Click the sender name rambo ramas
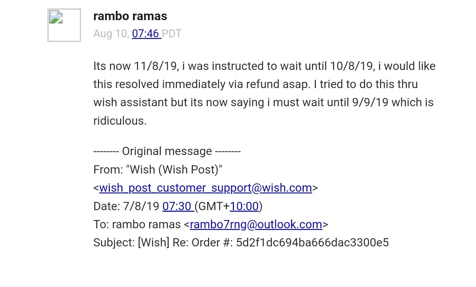476x287 pixels. click(x=130, y=16)
